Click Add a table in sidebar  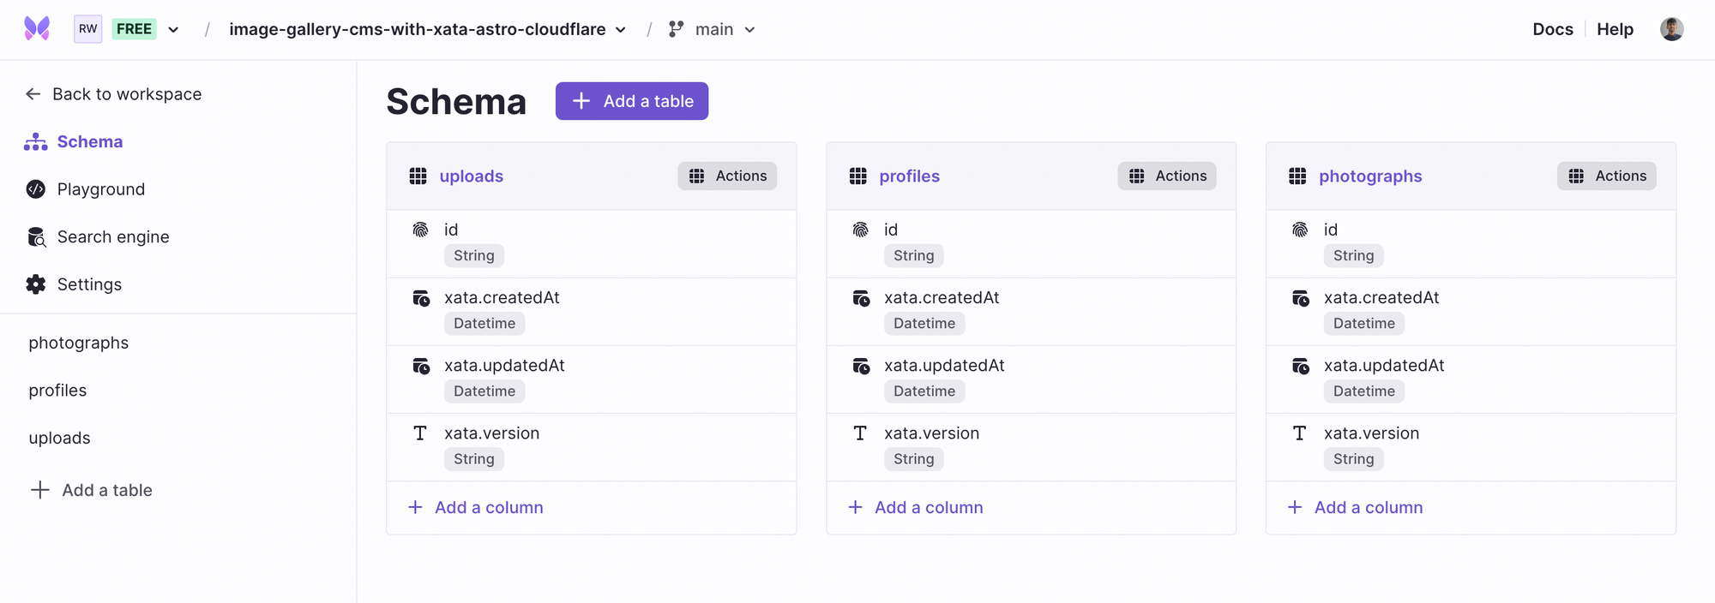pos(91,490)
